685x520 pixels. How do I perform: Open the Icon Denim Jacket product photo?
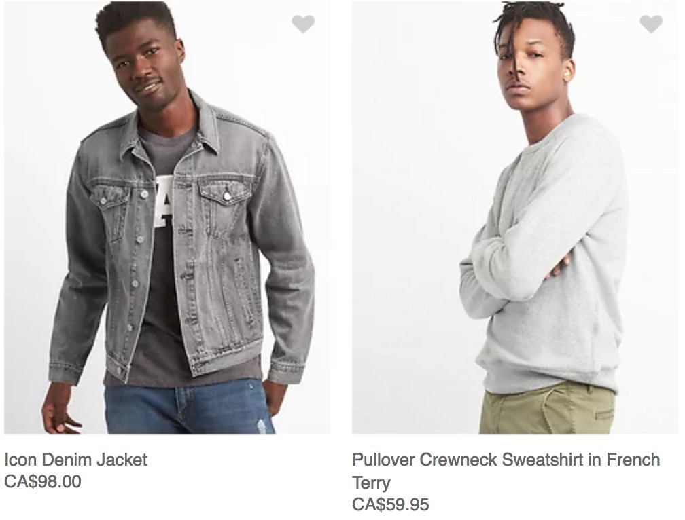(x=167, y=218)
